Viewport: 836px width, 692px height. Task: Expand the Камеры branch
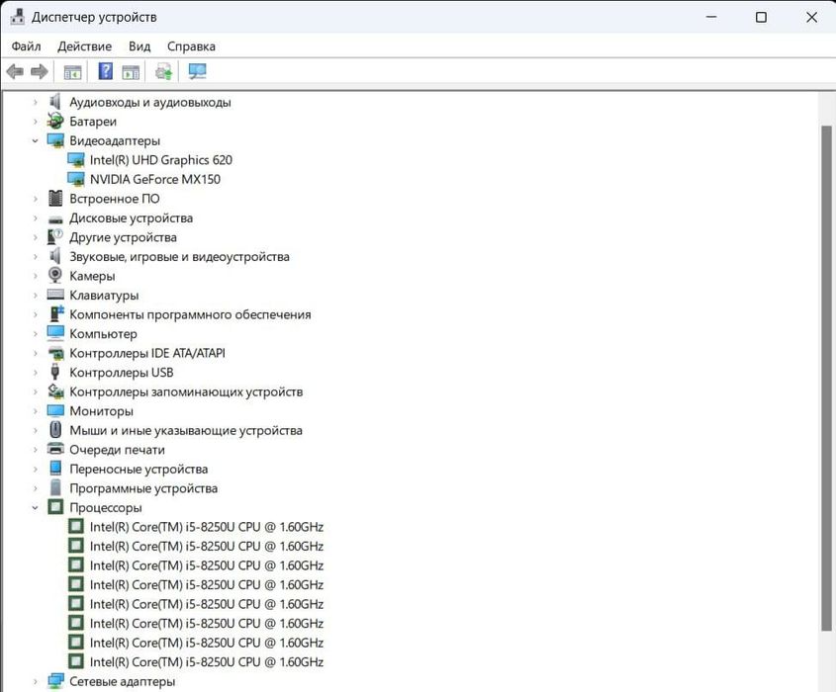pos(36,276)
